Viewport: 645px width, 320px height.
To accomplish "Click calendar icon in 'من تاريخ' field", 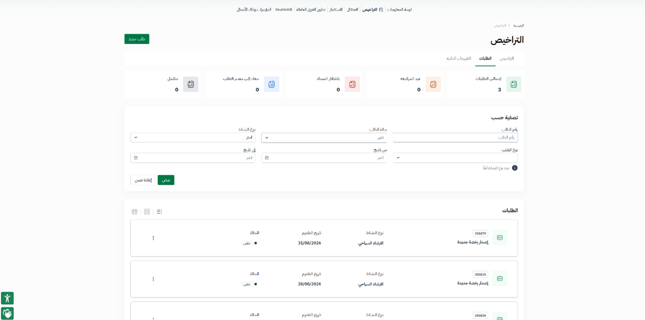I will pos(267,158).
